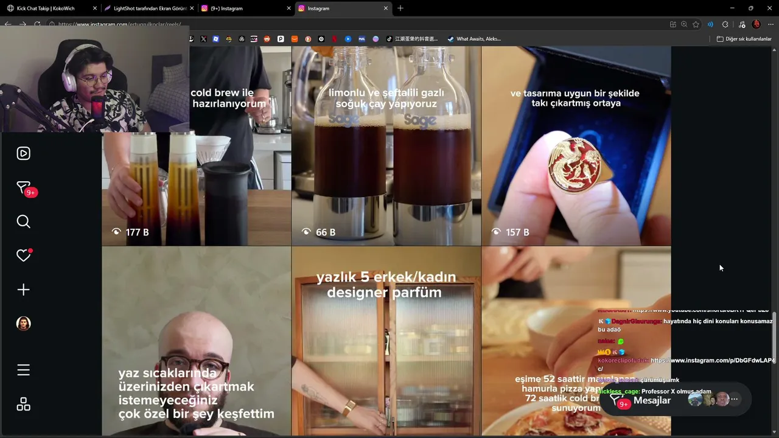Image resolution: width=779 pixels, height=438 pixels.
Task: Open the takı reel with 157 B views
Action: 576,146
